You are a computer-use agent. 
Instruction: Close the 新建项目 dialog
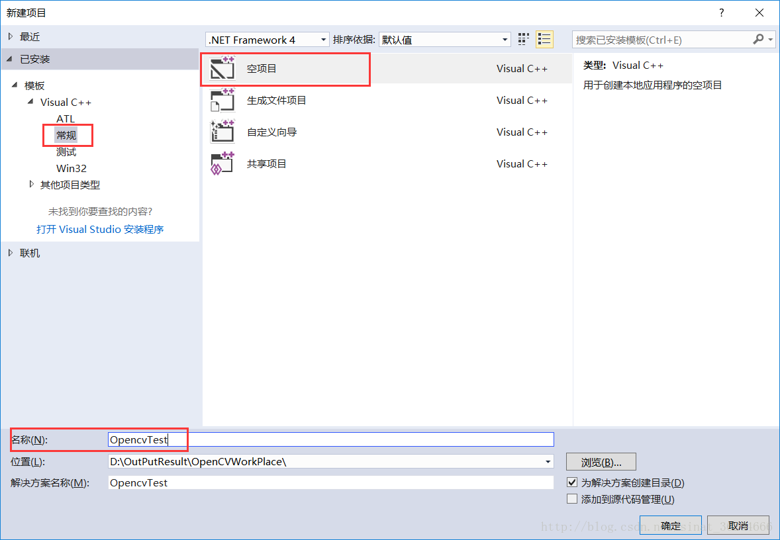[759, 13]
